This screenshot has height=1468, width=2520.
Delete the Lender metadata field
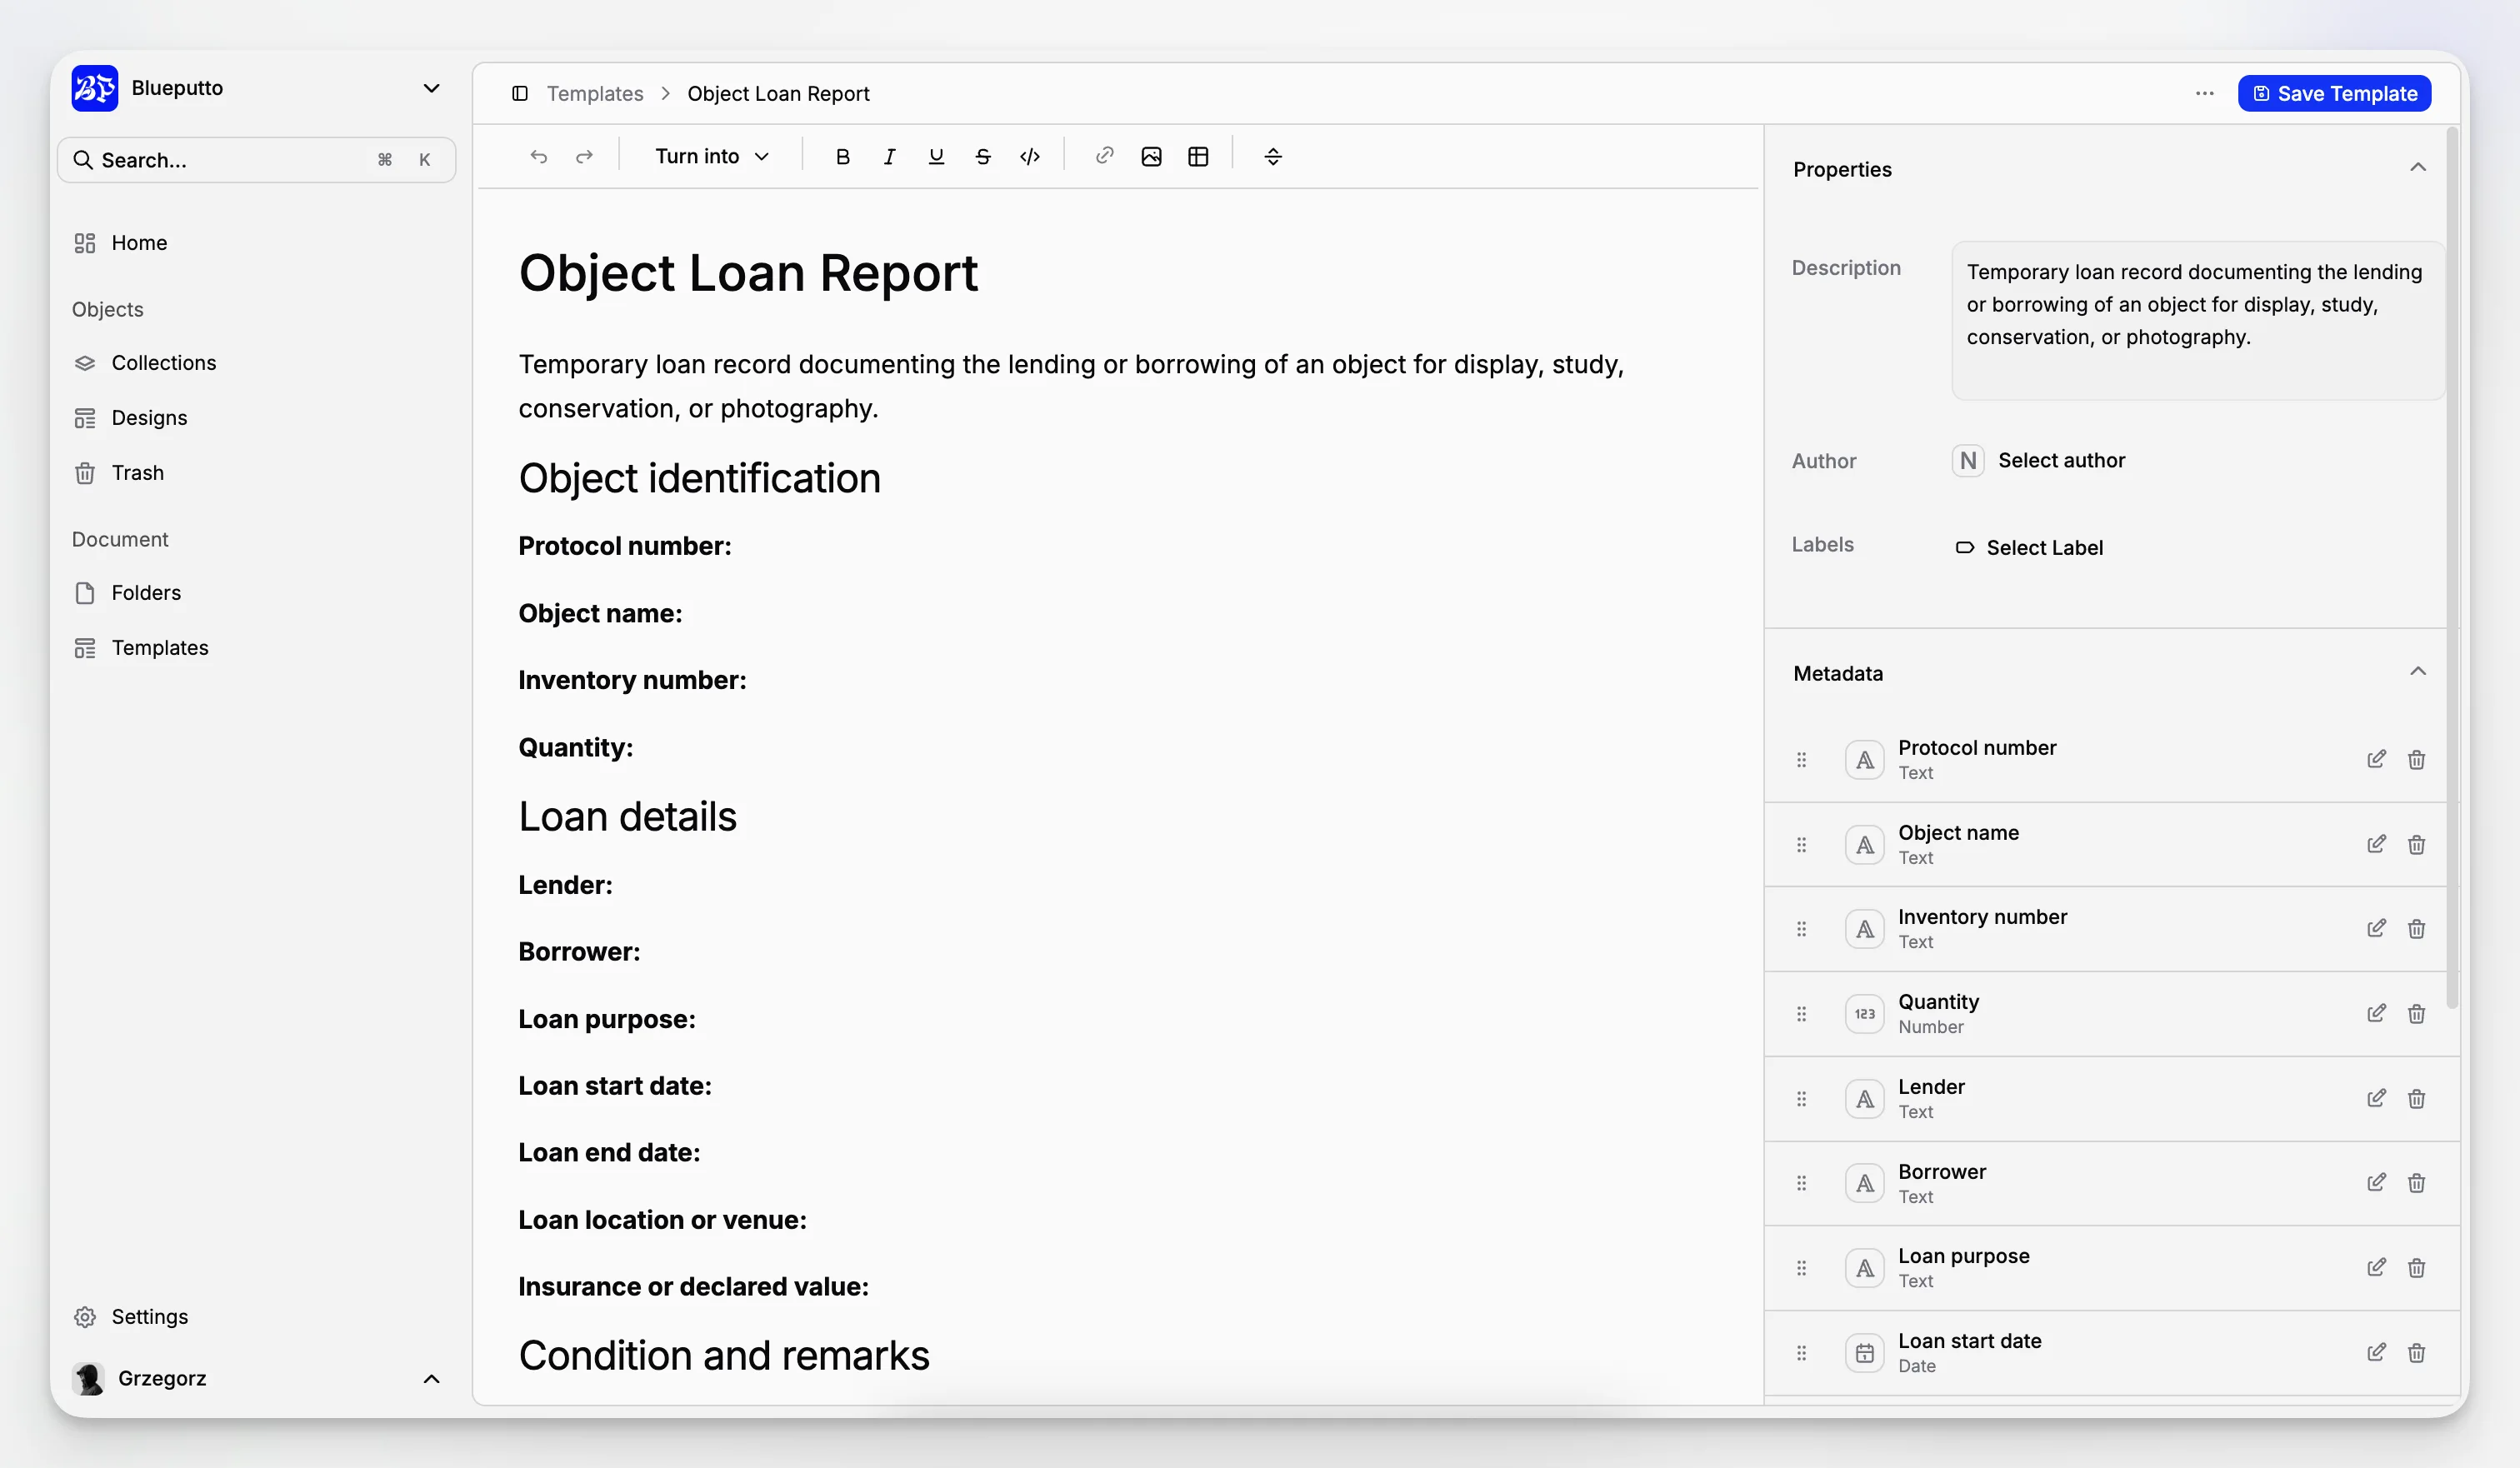coord(2417,1098)
